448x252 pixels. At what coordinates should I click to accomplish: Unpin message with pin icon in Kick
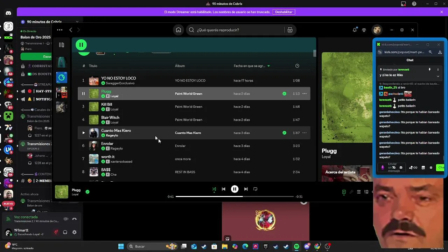[429, 70]
